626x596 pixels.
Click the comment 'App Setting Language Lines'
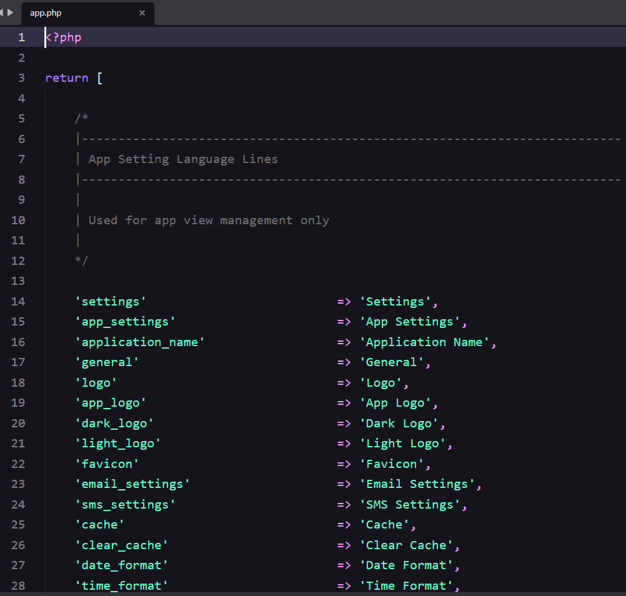183,159
